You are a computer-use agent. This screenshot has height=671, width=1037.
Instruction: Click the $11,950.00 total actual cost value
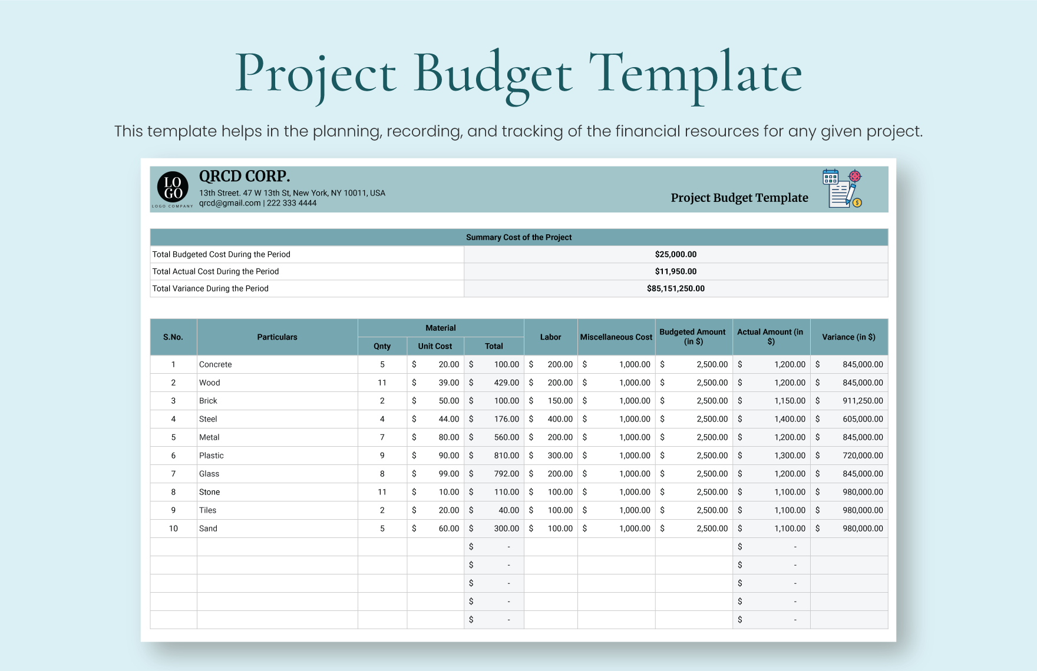click(x=675, y=271)
